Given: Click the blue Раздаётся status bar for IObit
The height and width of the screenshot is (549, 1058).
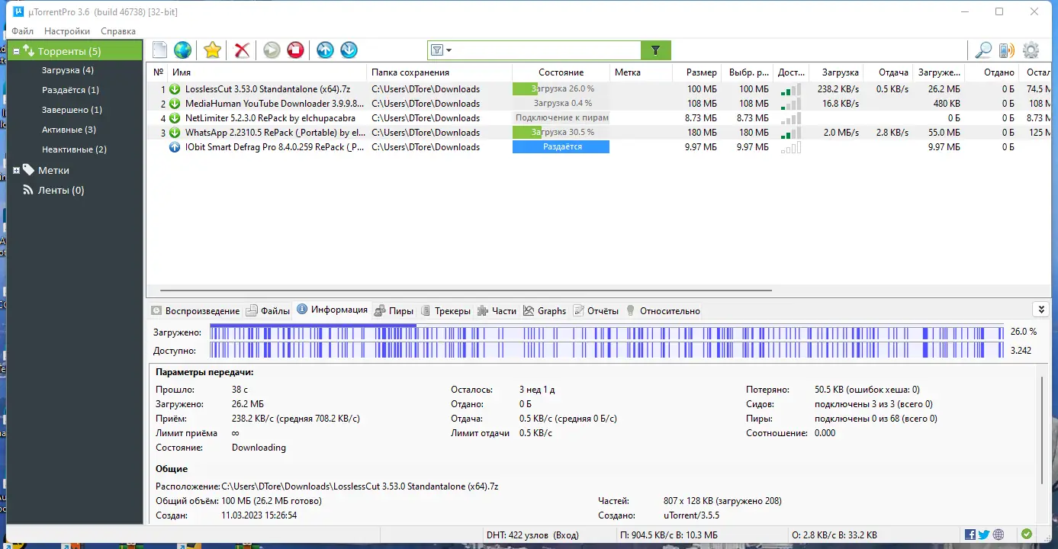Looking at the screenshot, I should (561, 147).
